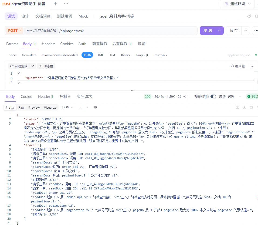Open the 测试用例 test cases tab
The height and width of the screenshot is (227, 258).
pyautogui.click(x=64, y=16)
